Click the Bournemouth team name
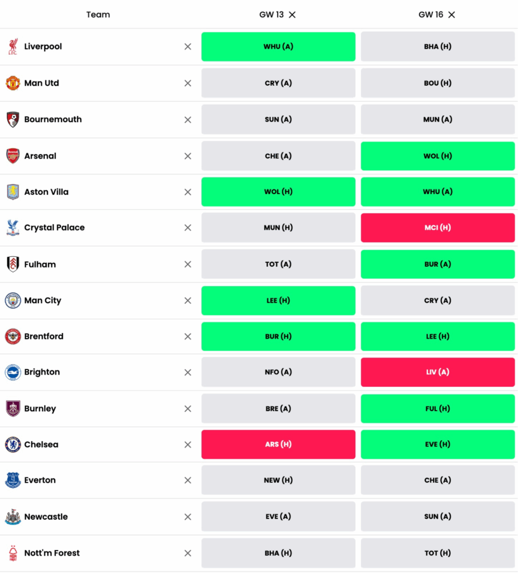Viewport: 518px width, 573px height. coord(53,120)
